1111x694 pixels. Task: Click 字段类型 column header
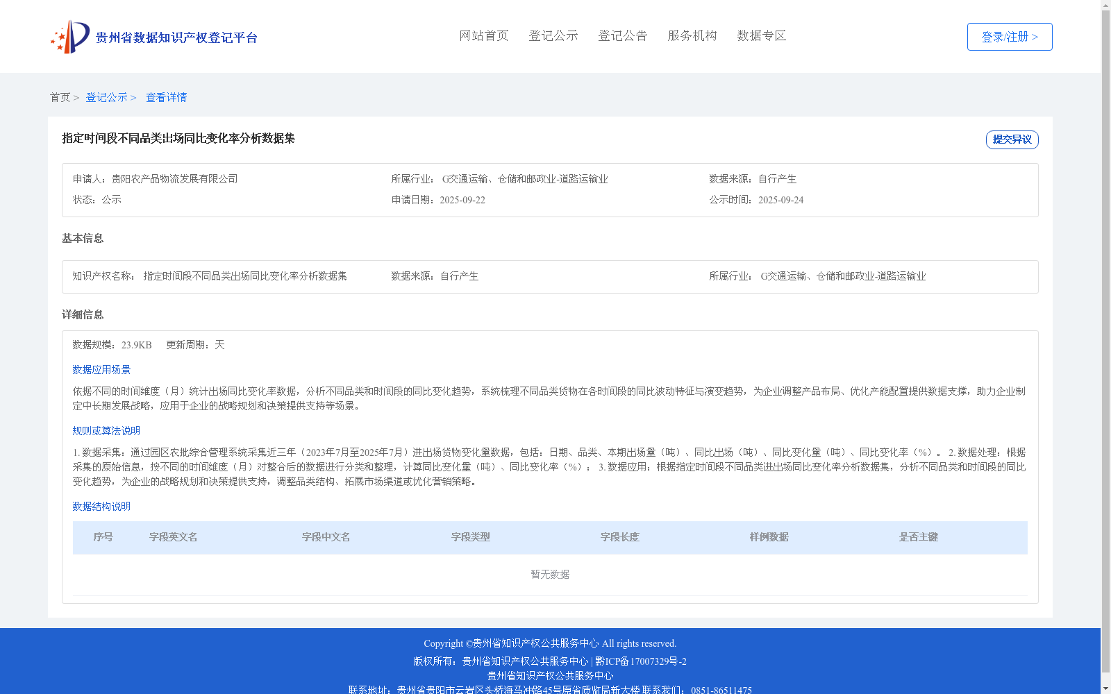(x=471, y=537)
